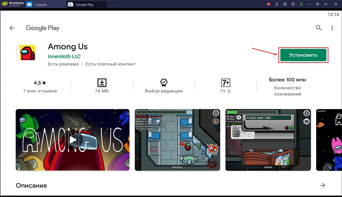
Task: Click the Выбор редакции label
Action: [164, 91]
